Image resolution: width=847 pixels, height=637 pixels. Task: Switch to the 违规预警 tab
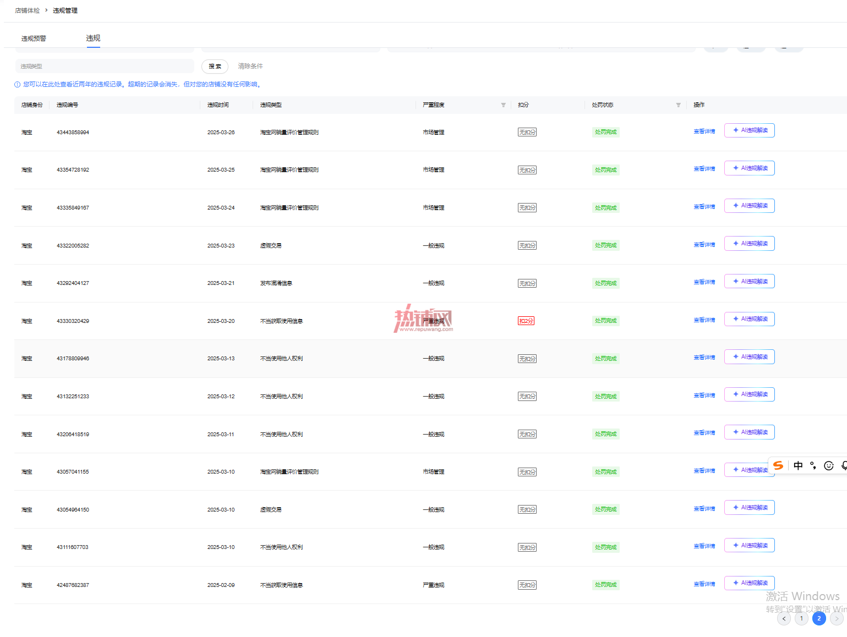(x=34, y=39)
